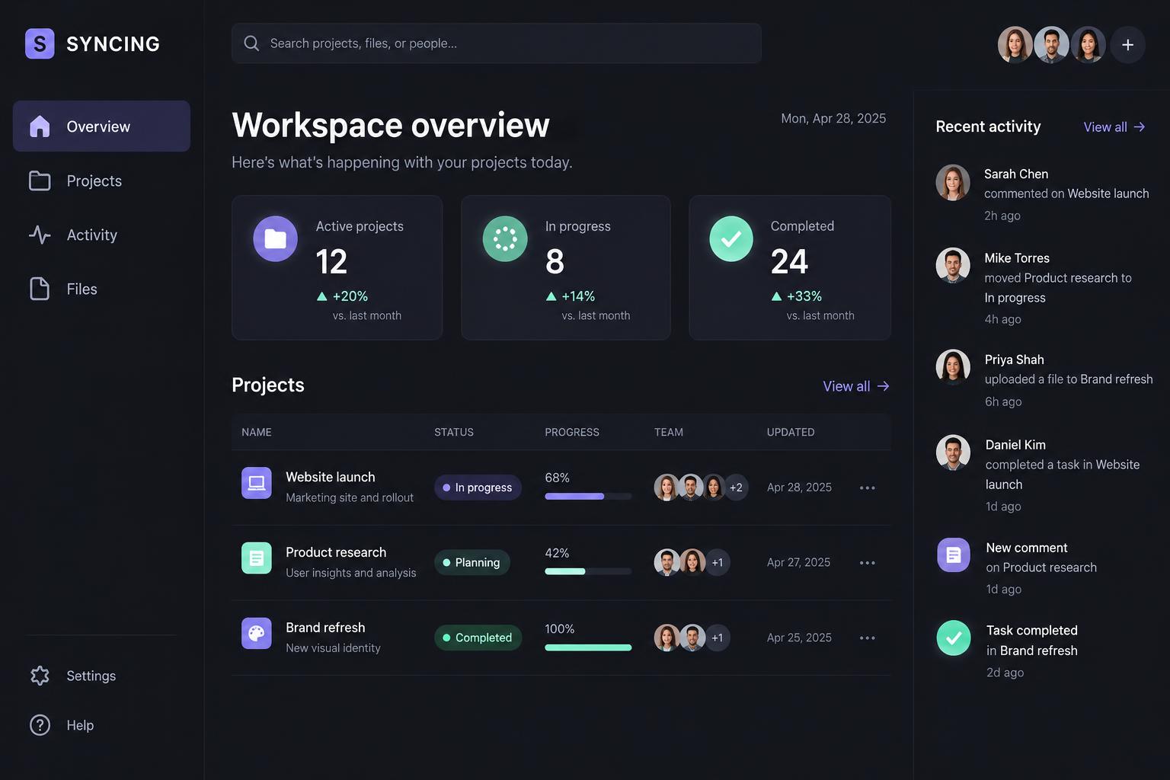Screen dimensions: 1170x780
Task: Click the UPDATED column header
Action: pos(791,432)
